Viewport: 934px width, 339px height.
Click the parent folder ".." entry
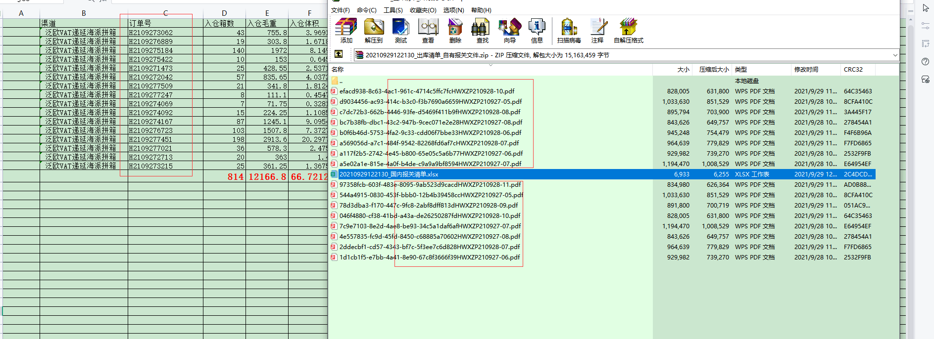tap(341, 81)
